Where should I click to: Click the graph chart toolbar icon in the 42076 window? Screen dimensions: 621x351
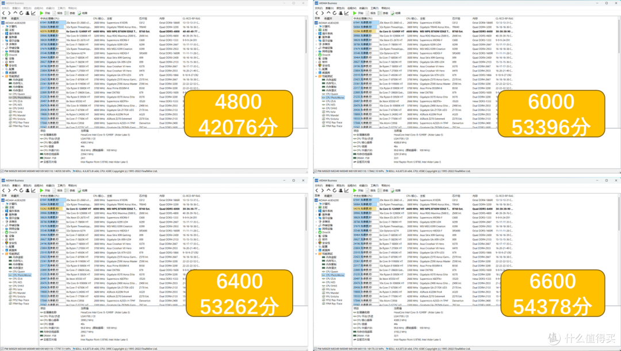pos(33,13)
